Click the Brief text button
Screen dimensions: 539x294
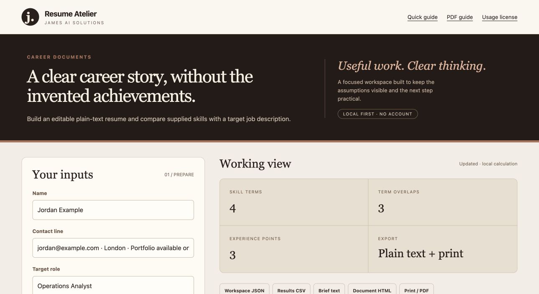coord(329,290)
